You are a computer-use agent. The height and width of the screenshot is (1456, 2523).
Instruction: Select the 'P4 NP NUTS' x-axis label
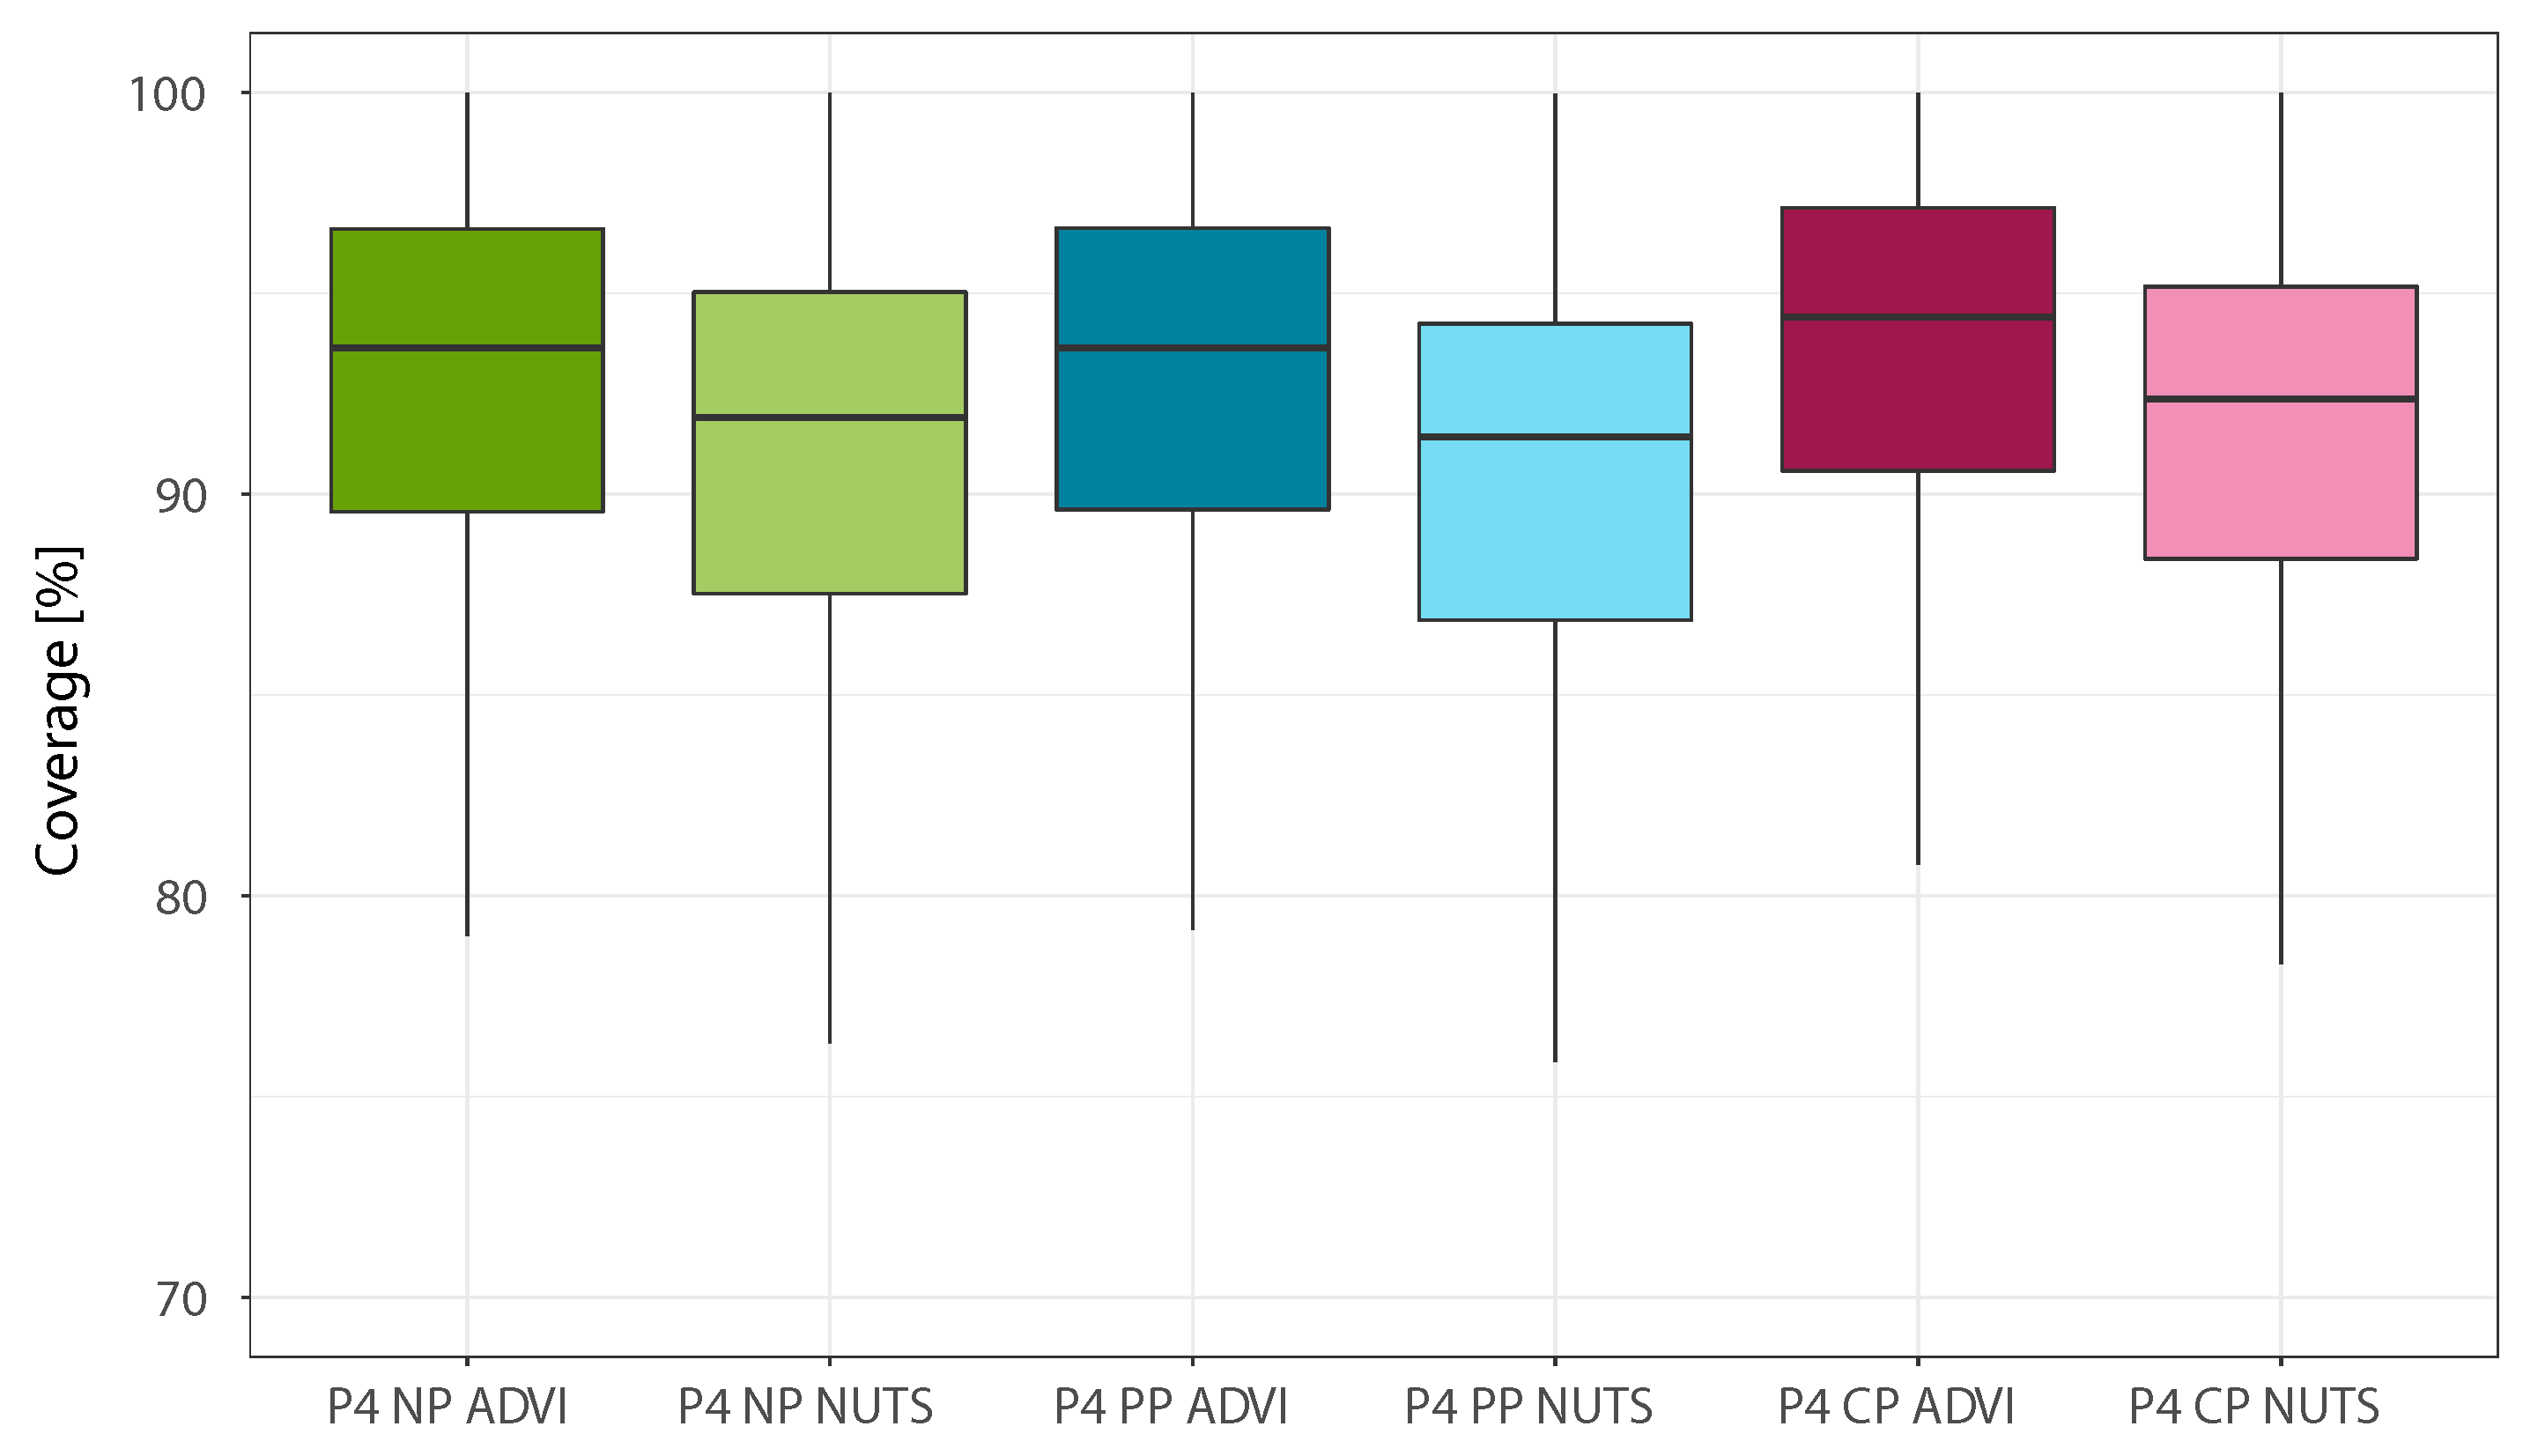pyautogui.click(x=806, y=1406)
